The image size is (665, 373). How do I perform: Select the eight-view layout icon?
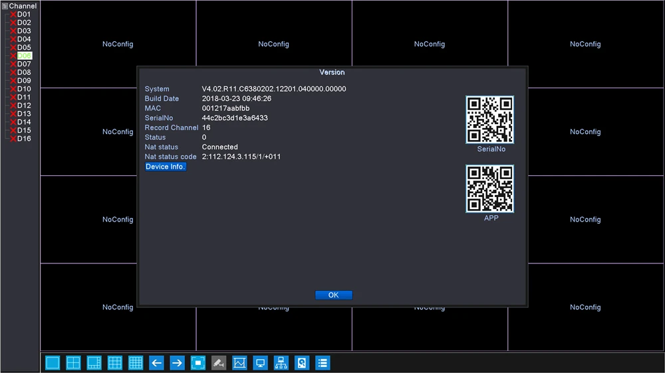94,363
